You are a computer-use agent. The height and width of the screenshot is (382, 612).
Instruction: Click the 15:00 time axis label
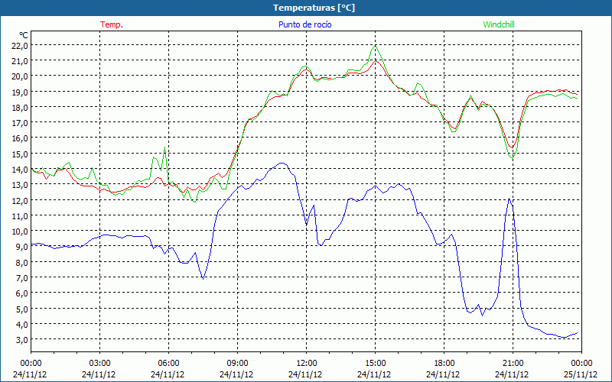click(375, 364)
